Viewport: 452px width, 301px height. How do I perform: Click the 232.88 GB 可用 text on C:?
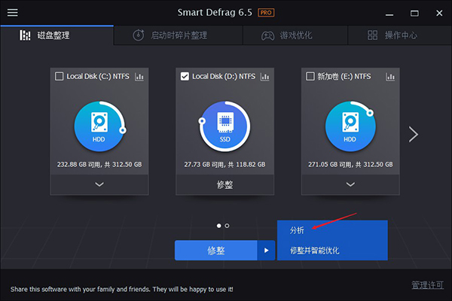(99, 165)
